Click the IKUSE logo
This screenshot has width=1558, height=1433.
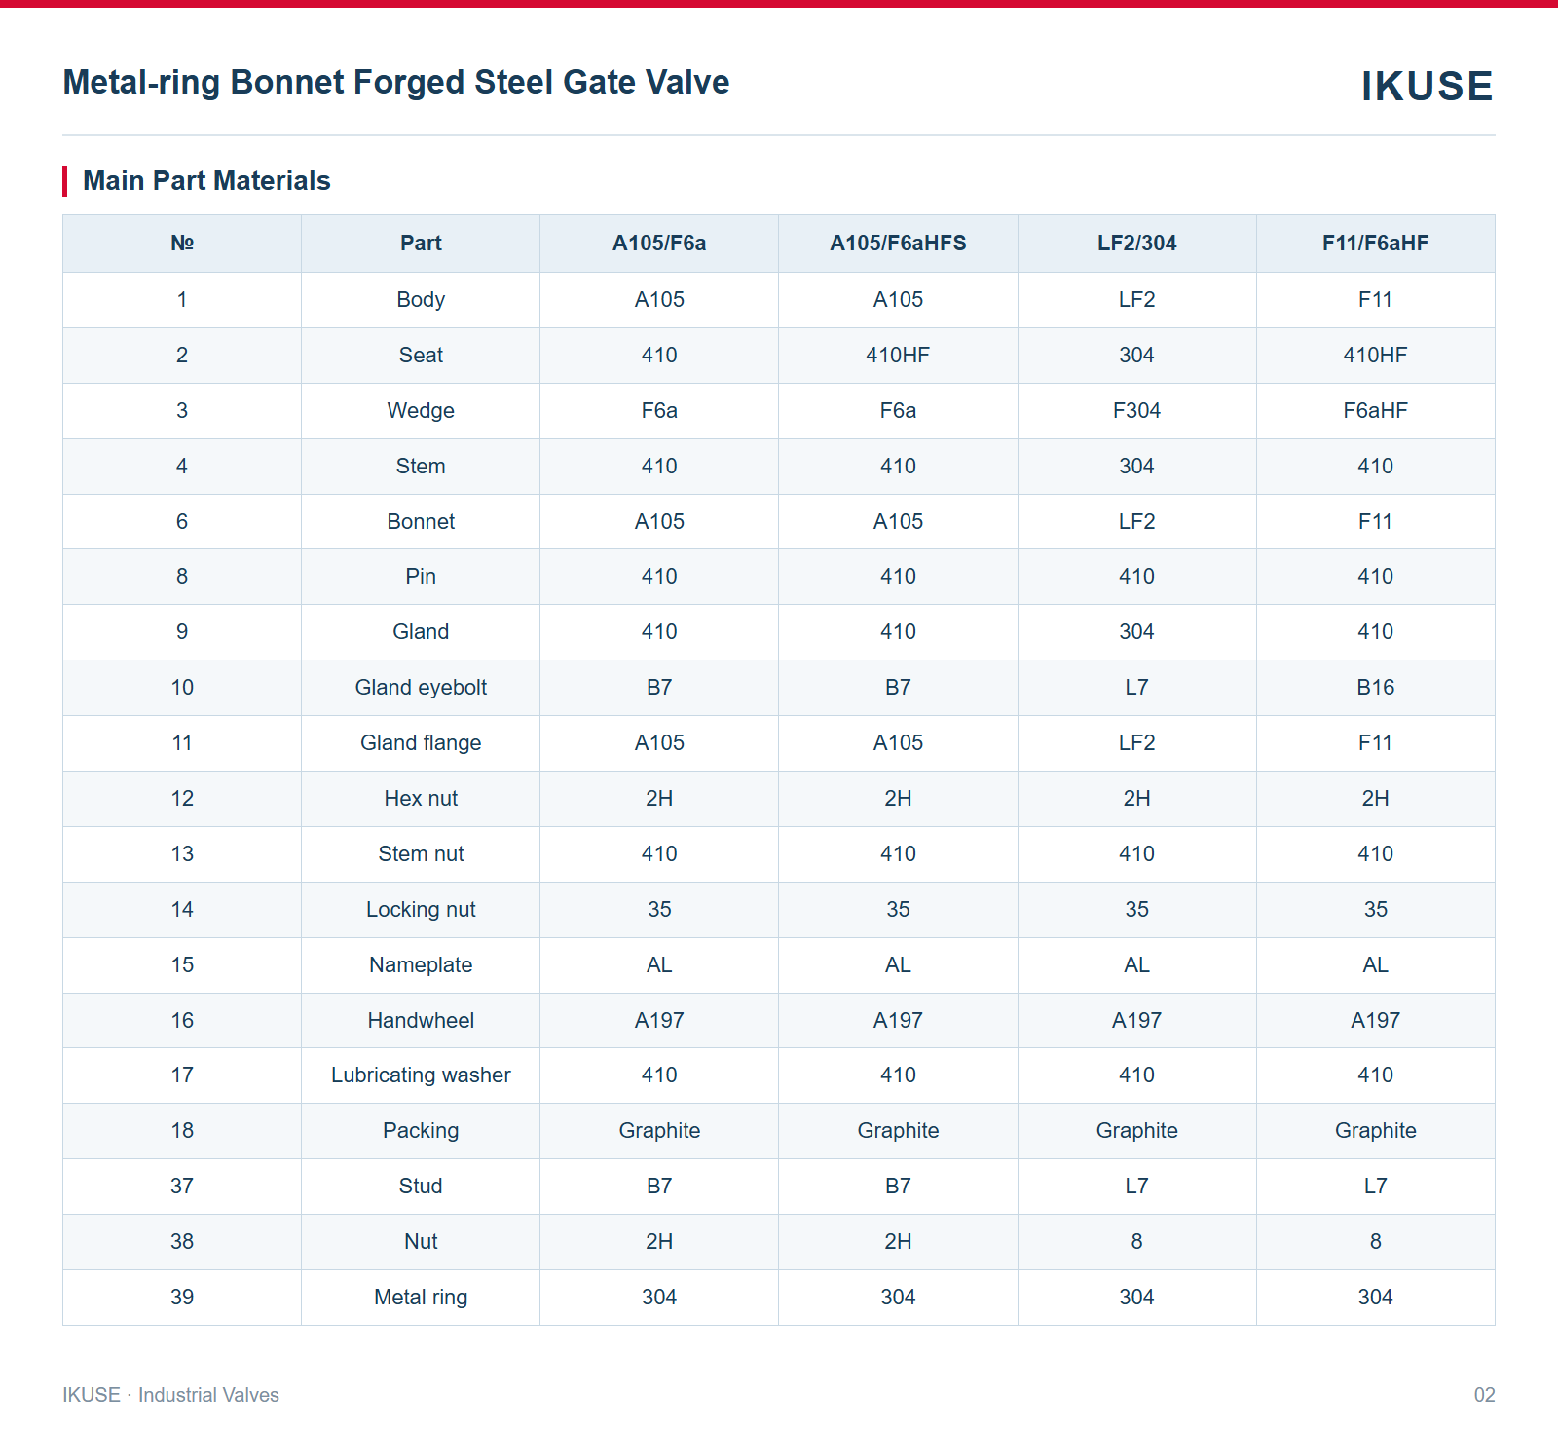point(1427,86)
